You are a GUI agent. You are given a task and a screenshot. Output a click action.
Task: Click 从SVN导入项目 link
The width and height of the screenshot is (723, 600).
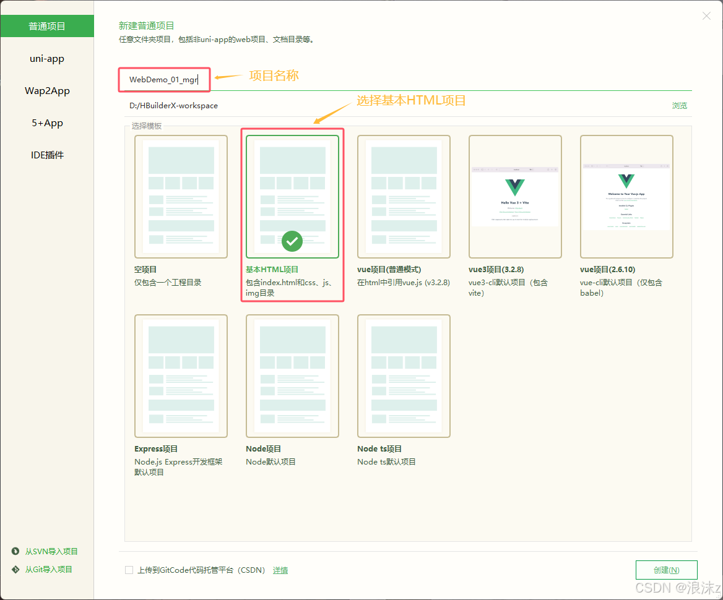point(51,551)
